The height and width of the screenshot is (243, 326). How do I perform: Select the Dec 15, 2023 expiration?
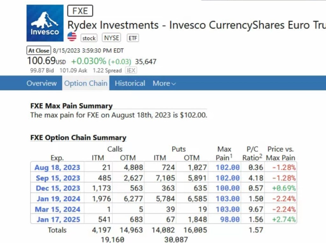pos(58,188)
